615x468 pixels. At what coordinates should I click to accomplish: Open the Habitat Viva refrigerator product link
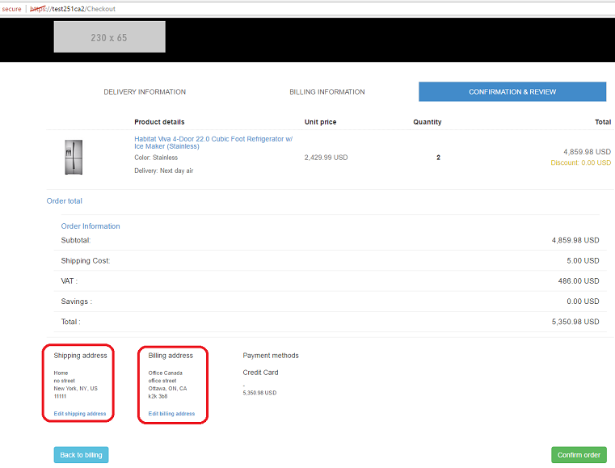pyautogui.click(x=213, y=142)
